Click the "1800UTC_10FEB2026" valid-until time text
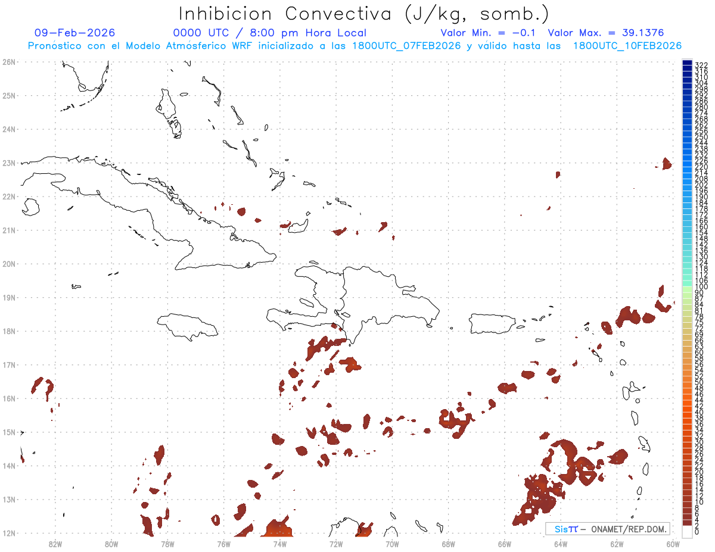Viewport: 715px width, 552px height. [627, 46]
